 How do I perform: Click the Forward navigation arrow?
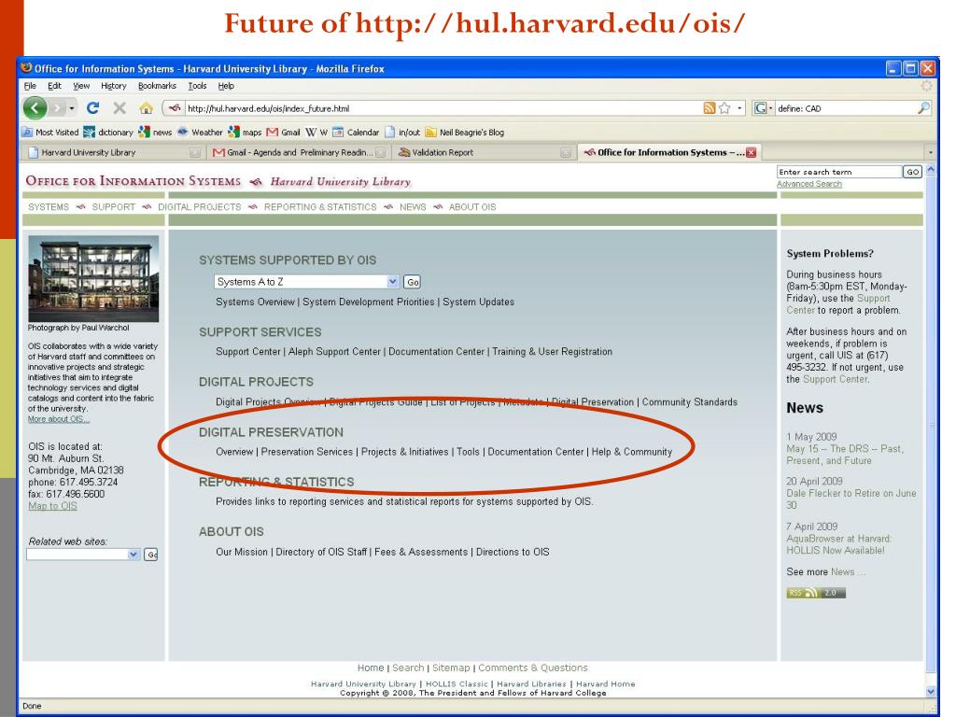[57, 108]
